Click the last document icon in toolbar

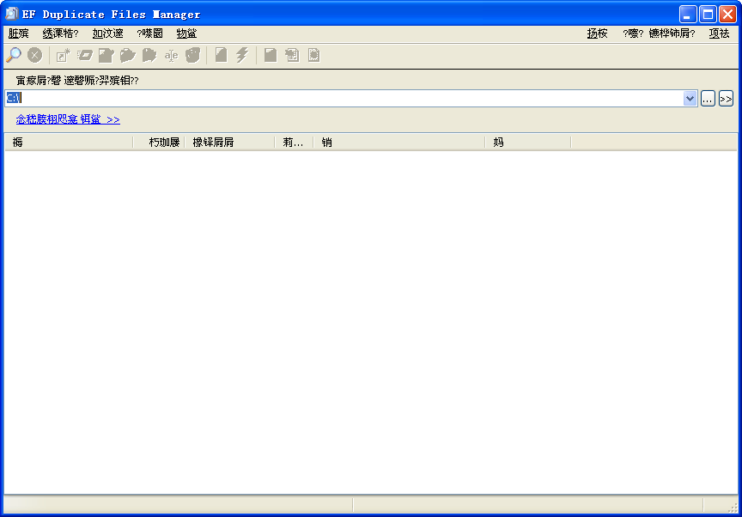click(313, 55)
